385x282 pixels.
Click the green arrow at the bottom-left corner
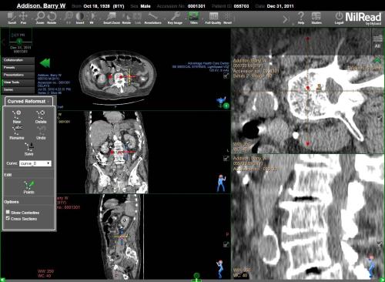[3, 279]
